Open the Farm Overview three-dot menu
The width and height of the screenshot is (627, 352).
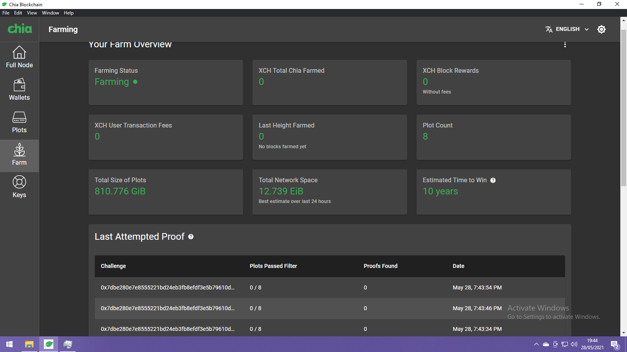[x=565, y=45]
